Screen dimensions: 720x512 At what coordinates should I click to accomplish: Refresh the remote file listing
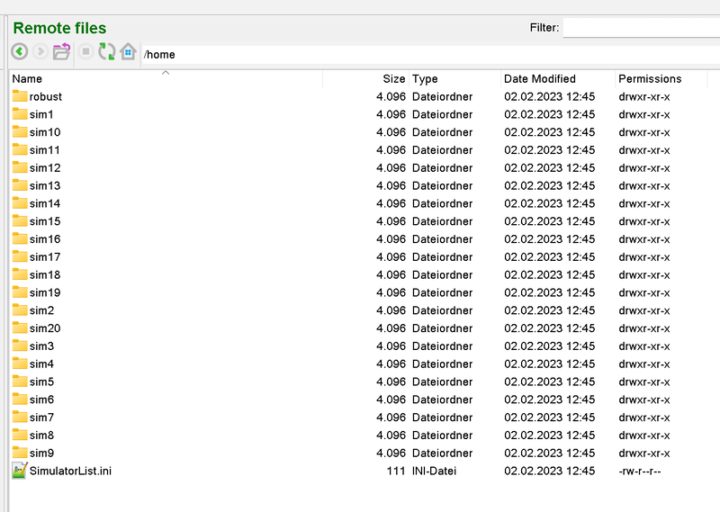point(107,52)
